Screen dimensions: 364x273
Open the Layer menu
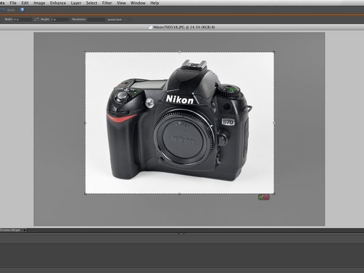pos(76,3)
